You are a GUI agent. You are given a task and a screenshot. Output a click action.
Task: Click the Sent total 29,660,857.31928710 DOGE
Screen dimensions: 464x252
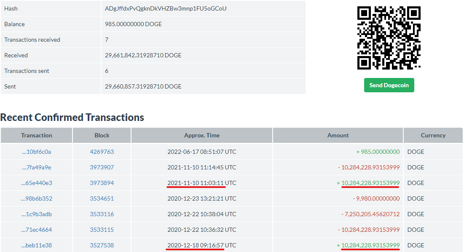[143, 87]
